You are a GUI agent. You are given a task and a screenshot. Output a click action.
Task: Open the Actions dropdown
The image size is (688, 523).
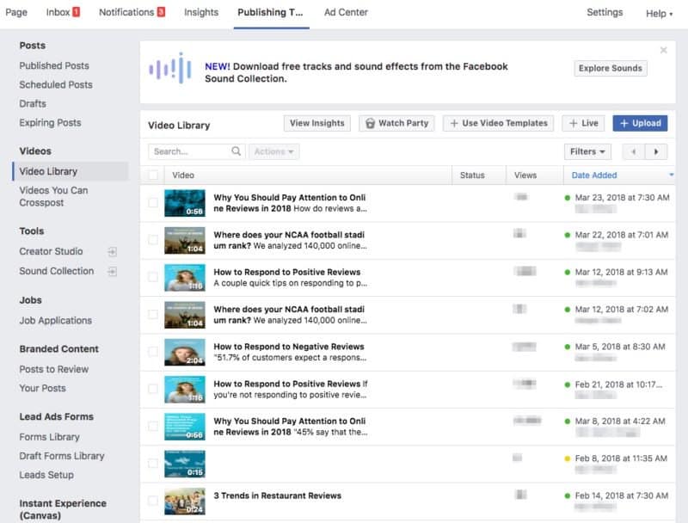(x=274, y=151)
